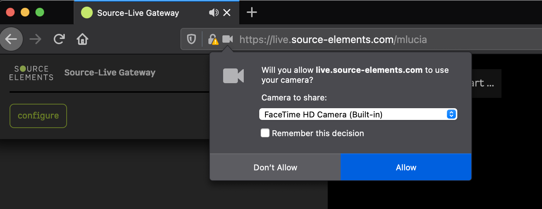
Task: Enable Remember this decision checkbox
Action: point(265,133)
